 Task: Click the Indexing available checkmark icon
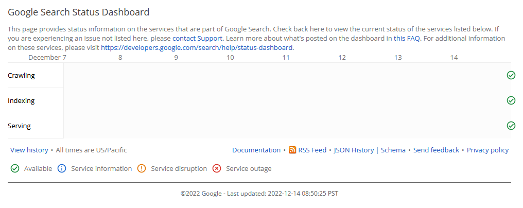(x=511, y=100)
